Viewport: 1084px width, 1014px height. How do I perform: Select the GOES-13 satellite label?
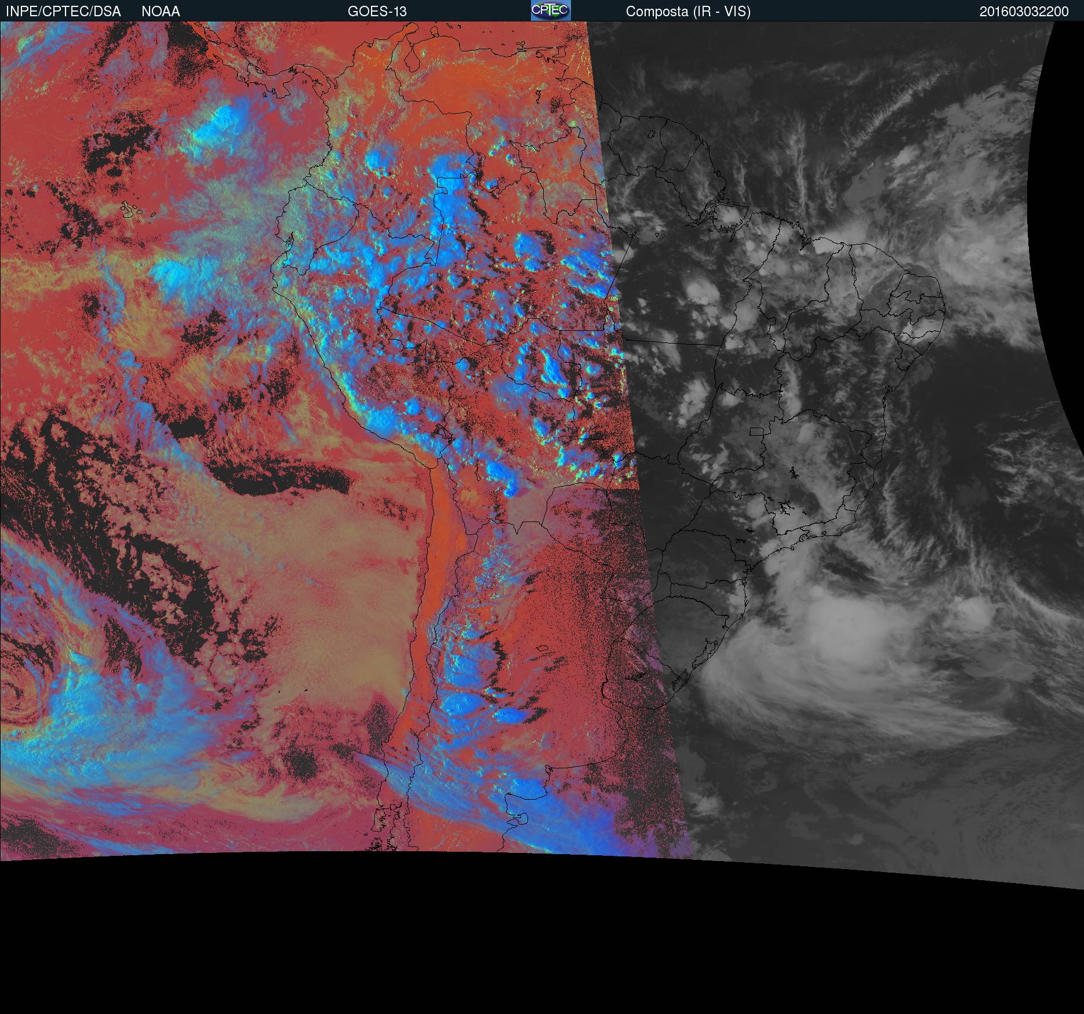(377, 12)
